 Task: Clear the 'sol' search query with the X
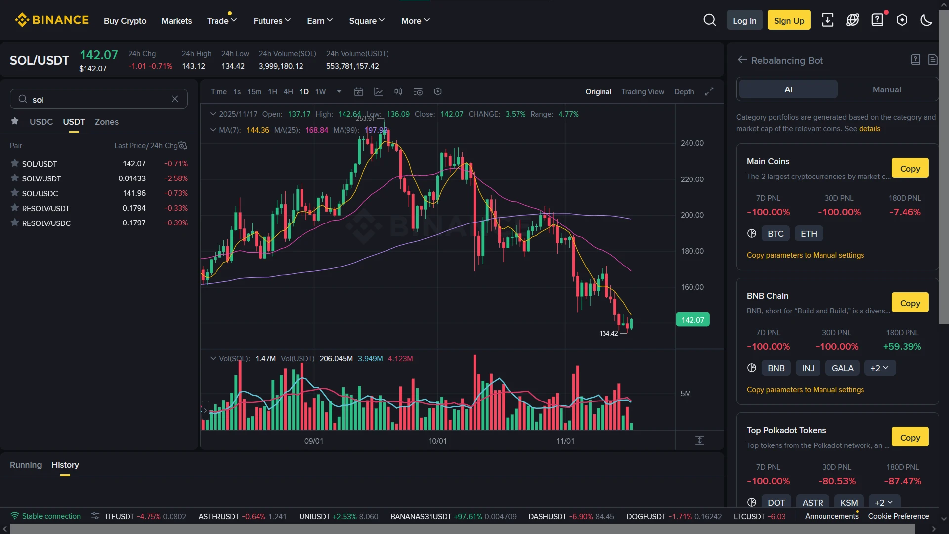pos(175,99)
